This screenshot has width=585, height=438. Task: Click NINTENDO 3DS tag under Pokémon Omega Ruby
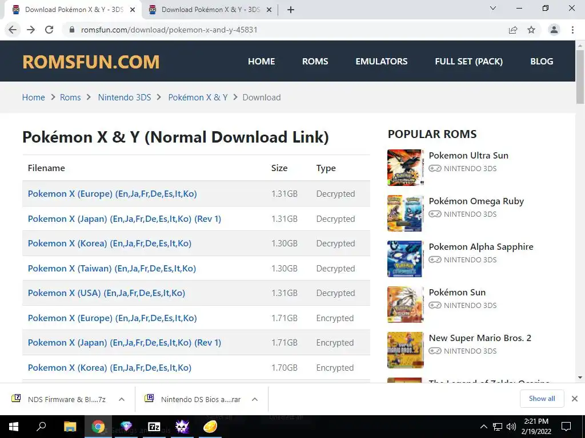pyautogui.click(x=463, y=214)
